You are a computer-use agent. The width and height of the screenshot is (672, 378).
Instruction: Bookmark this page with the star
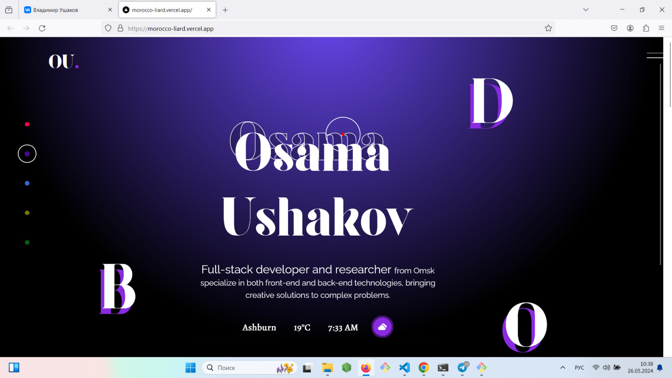(549, 28)
